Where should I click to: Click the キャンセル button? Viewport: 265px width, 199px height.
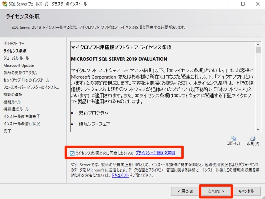pyautogui.click(x=246, y=191)
